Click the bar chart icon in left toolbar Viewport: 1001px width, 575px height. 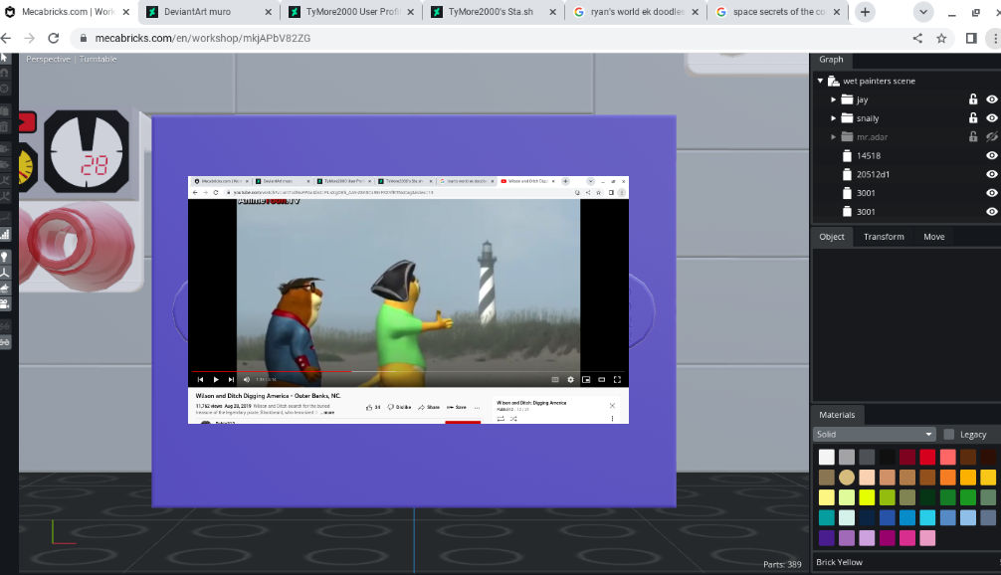(x=4, y=234)
